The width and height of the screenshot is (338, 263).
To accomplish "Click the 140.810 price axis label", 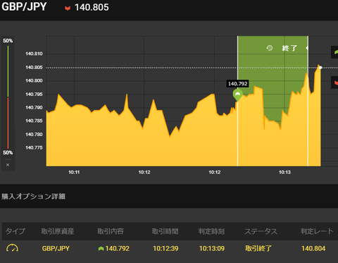I will click(34, 54).
